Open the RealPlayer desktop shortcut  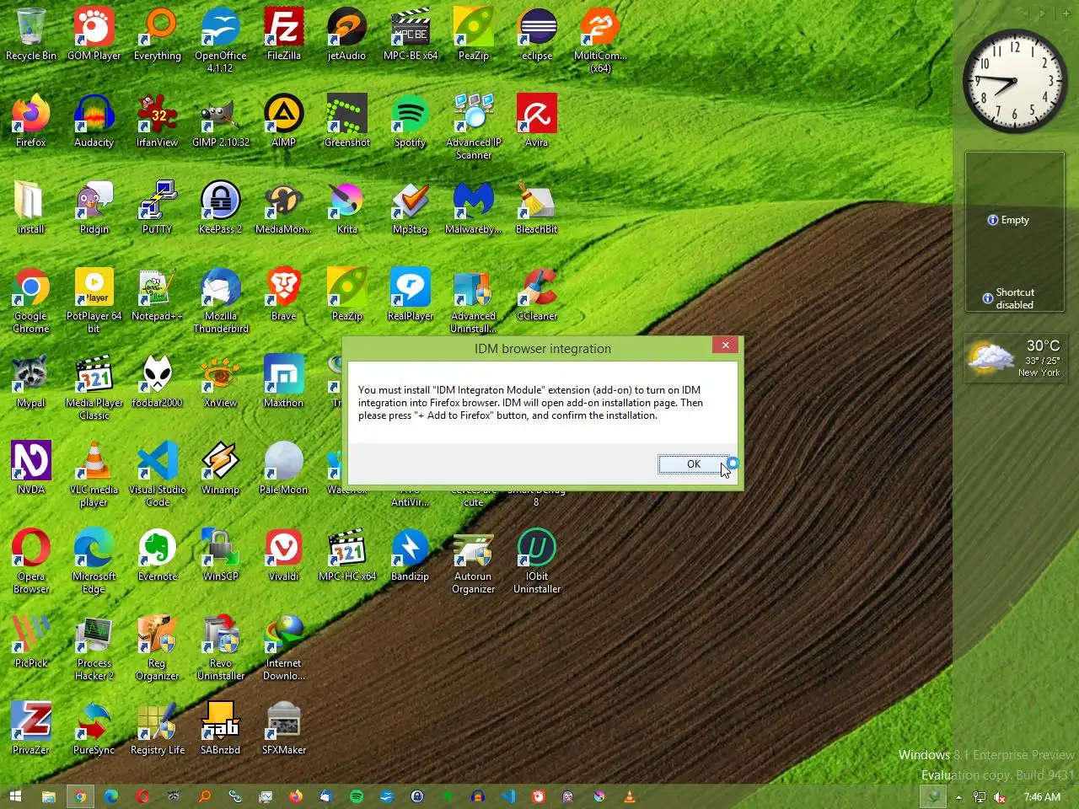(x=411, y=295)
